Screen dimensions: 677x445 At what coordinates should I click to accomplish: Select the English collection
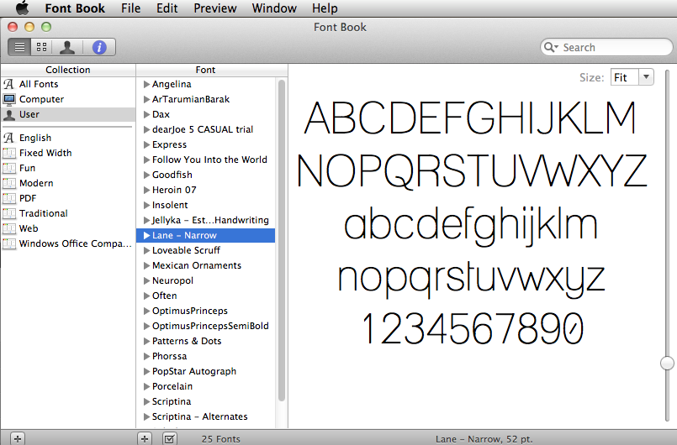click(68, 138)
